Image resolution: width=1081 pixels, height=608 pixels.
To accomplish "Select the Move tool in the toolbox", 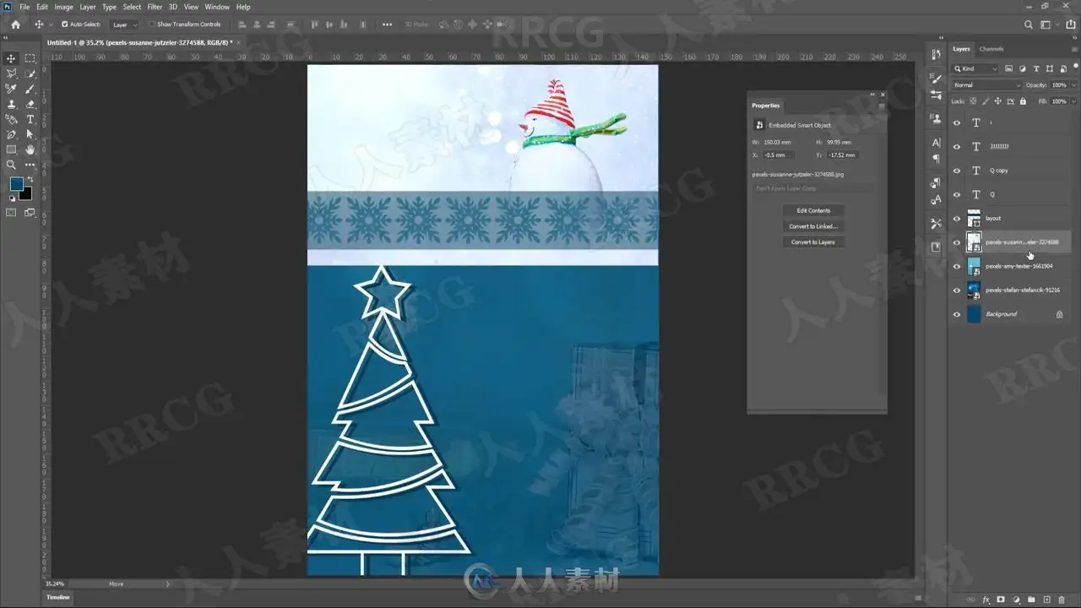I will point(11,58).
